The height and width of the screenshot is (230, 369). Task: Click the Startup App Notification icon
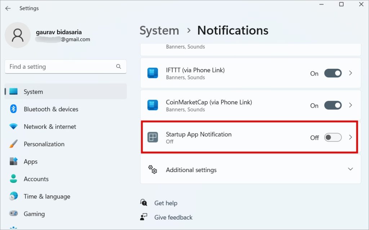point(153,137)
